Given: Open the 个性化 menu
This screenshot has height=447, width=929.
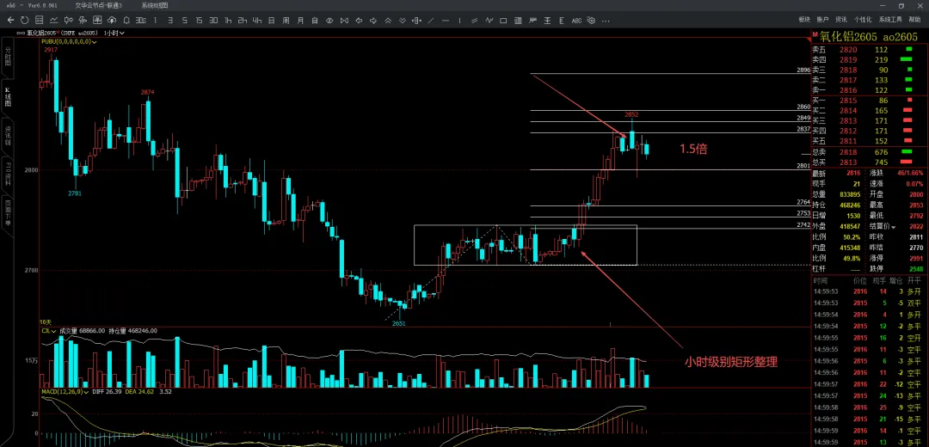Looking at the screenshot, I should tap(863, 20).
